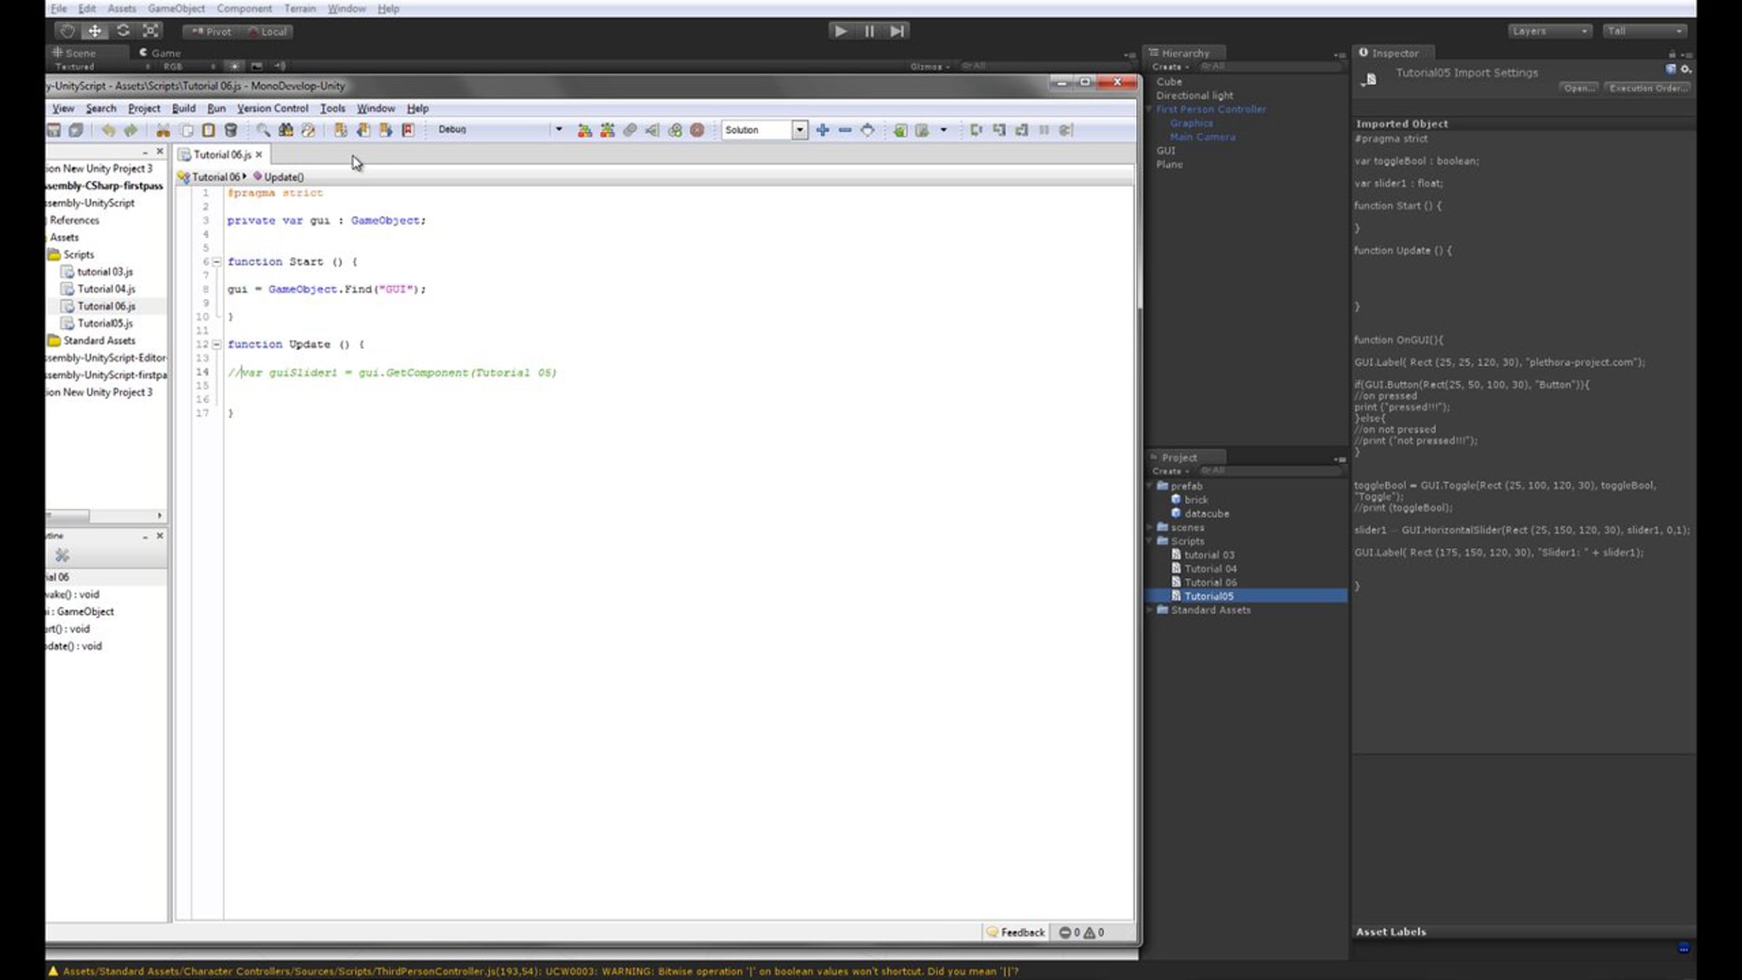Select the Move tool in Unity toolbar

point(95,30)
